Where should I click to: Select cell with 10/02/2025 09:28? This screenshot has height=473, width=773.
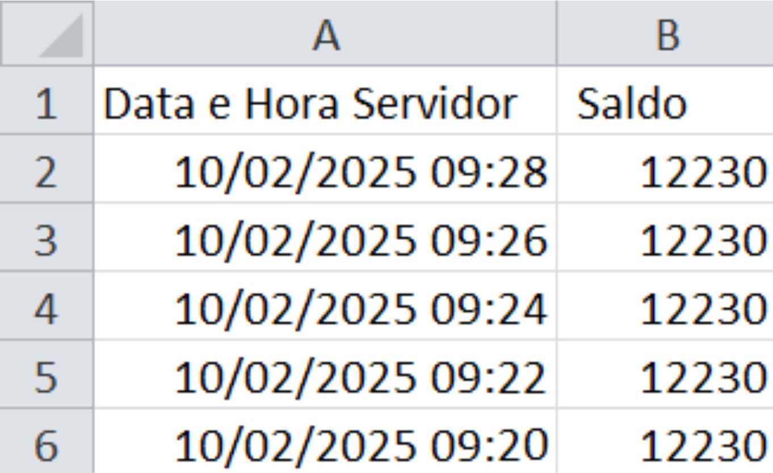(x=325, y=169)
